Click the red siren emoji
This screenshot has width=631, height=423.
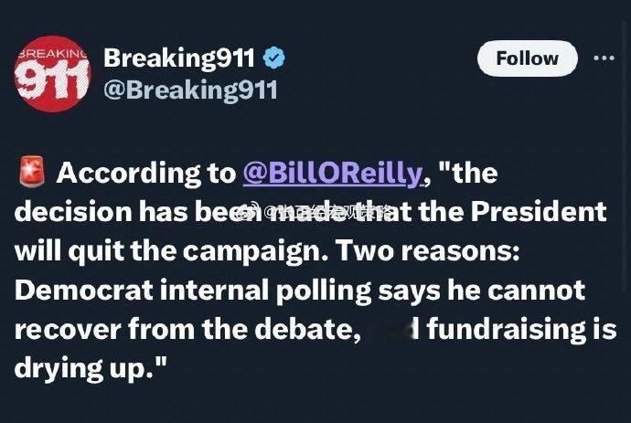[x=32, y=172]
